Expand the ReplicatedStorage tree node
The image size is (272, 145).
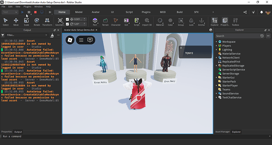(216, 66)
